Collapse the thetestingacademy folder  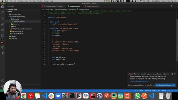(x=19, y=17)
